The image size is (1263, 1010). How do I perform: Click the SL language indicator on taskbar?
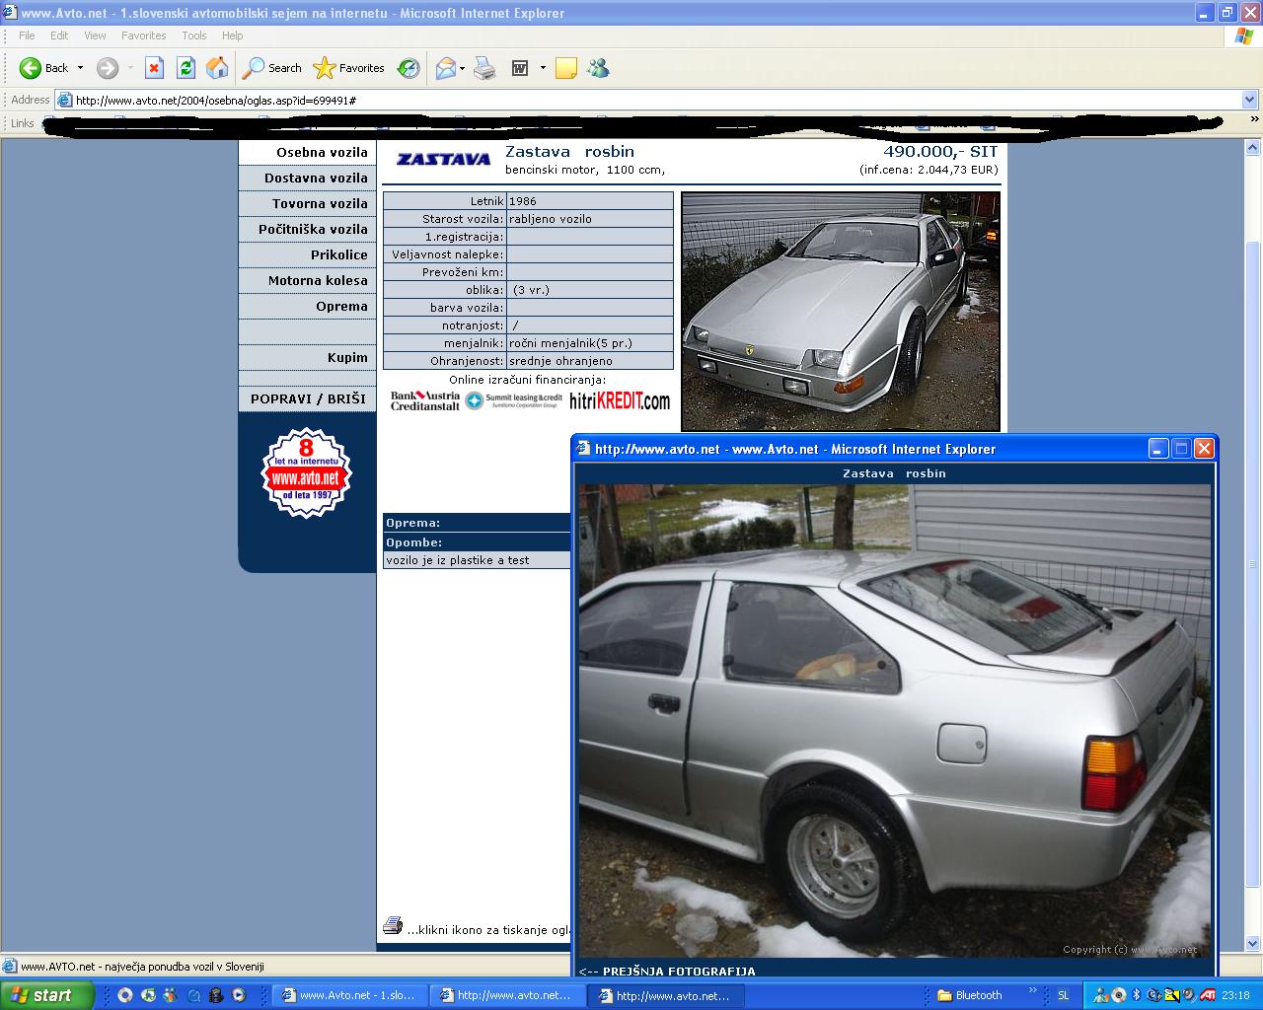(x=1063, y=995)
